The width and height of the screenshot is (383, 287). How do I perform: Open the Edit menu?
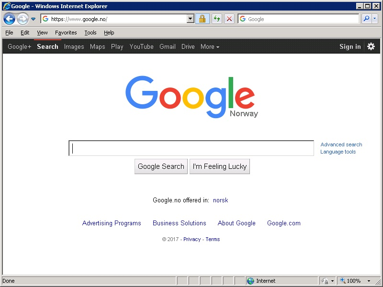click(x=25, y=33)
